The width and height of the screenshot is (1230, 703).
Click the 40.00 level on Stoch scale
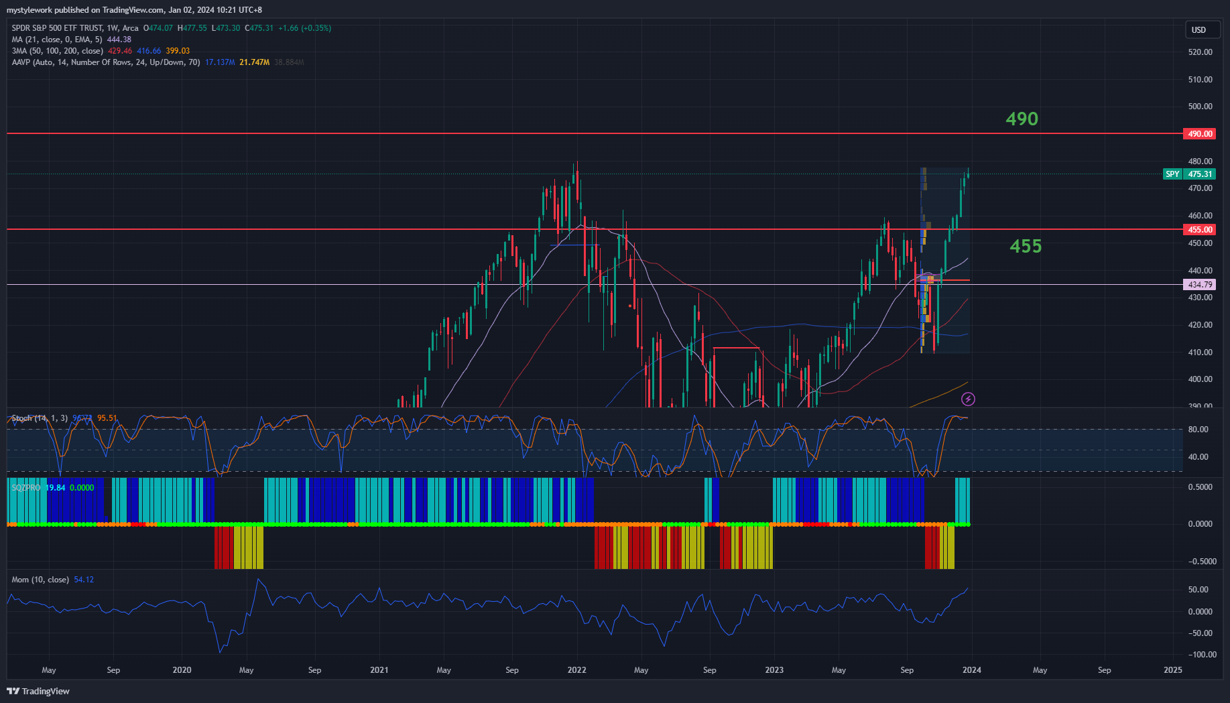[1198, 457]
